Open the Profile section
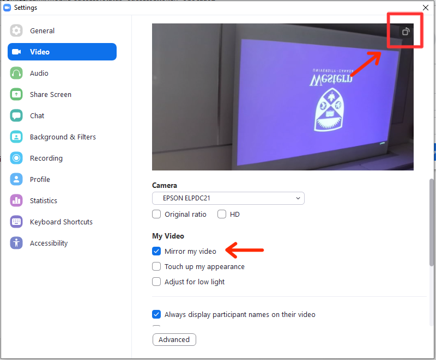The height and width of the screenshot is (360, 436). coord(62,179)
